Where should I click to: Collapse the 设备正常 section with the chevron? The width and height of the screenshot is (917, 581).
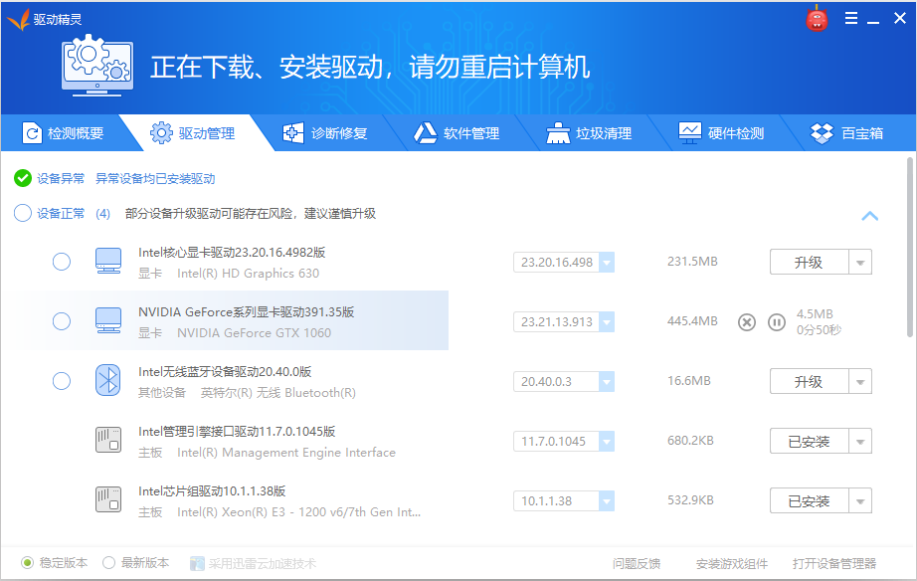click(870, 216)
